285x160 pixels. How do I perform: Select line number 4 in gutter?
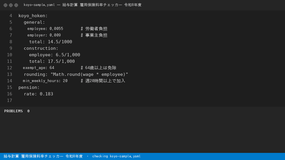[11, 16]
